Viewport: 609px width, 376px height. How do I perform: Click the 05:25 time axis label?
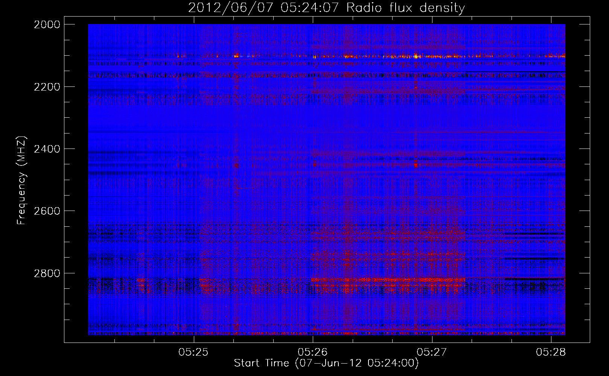tap(193, 352)
